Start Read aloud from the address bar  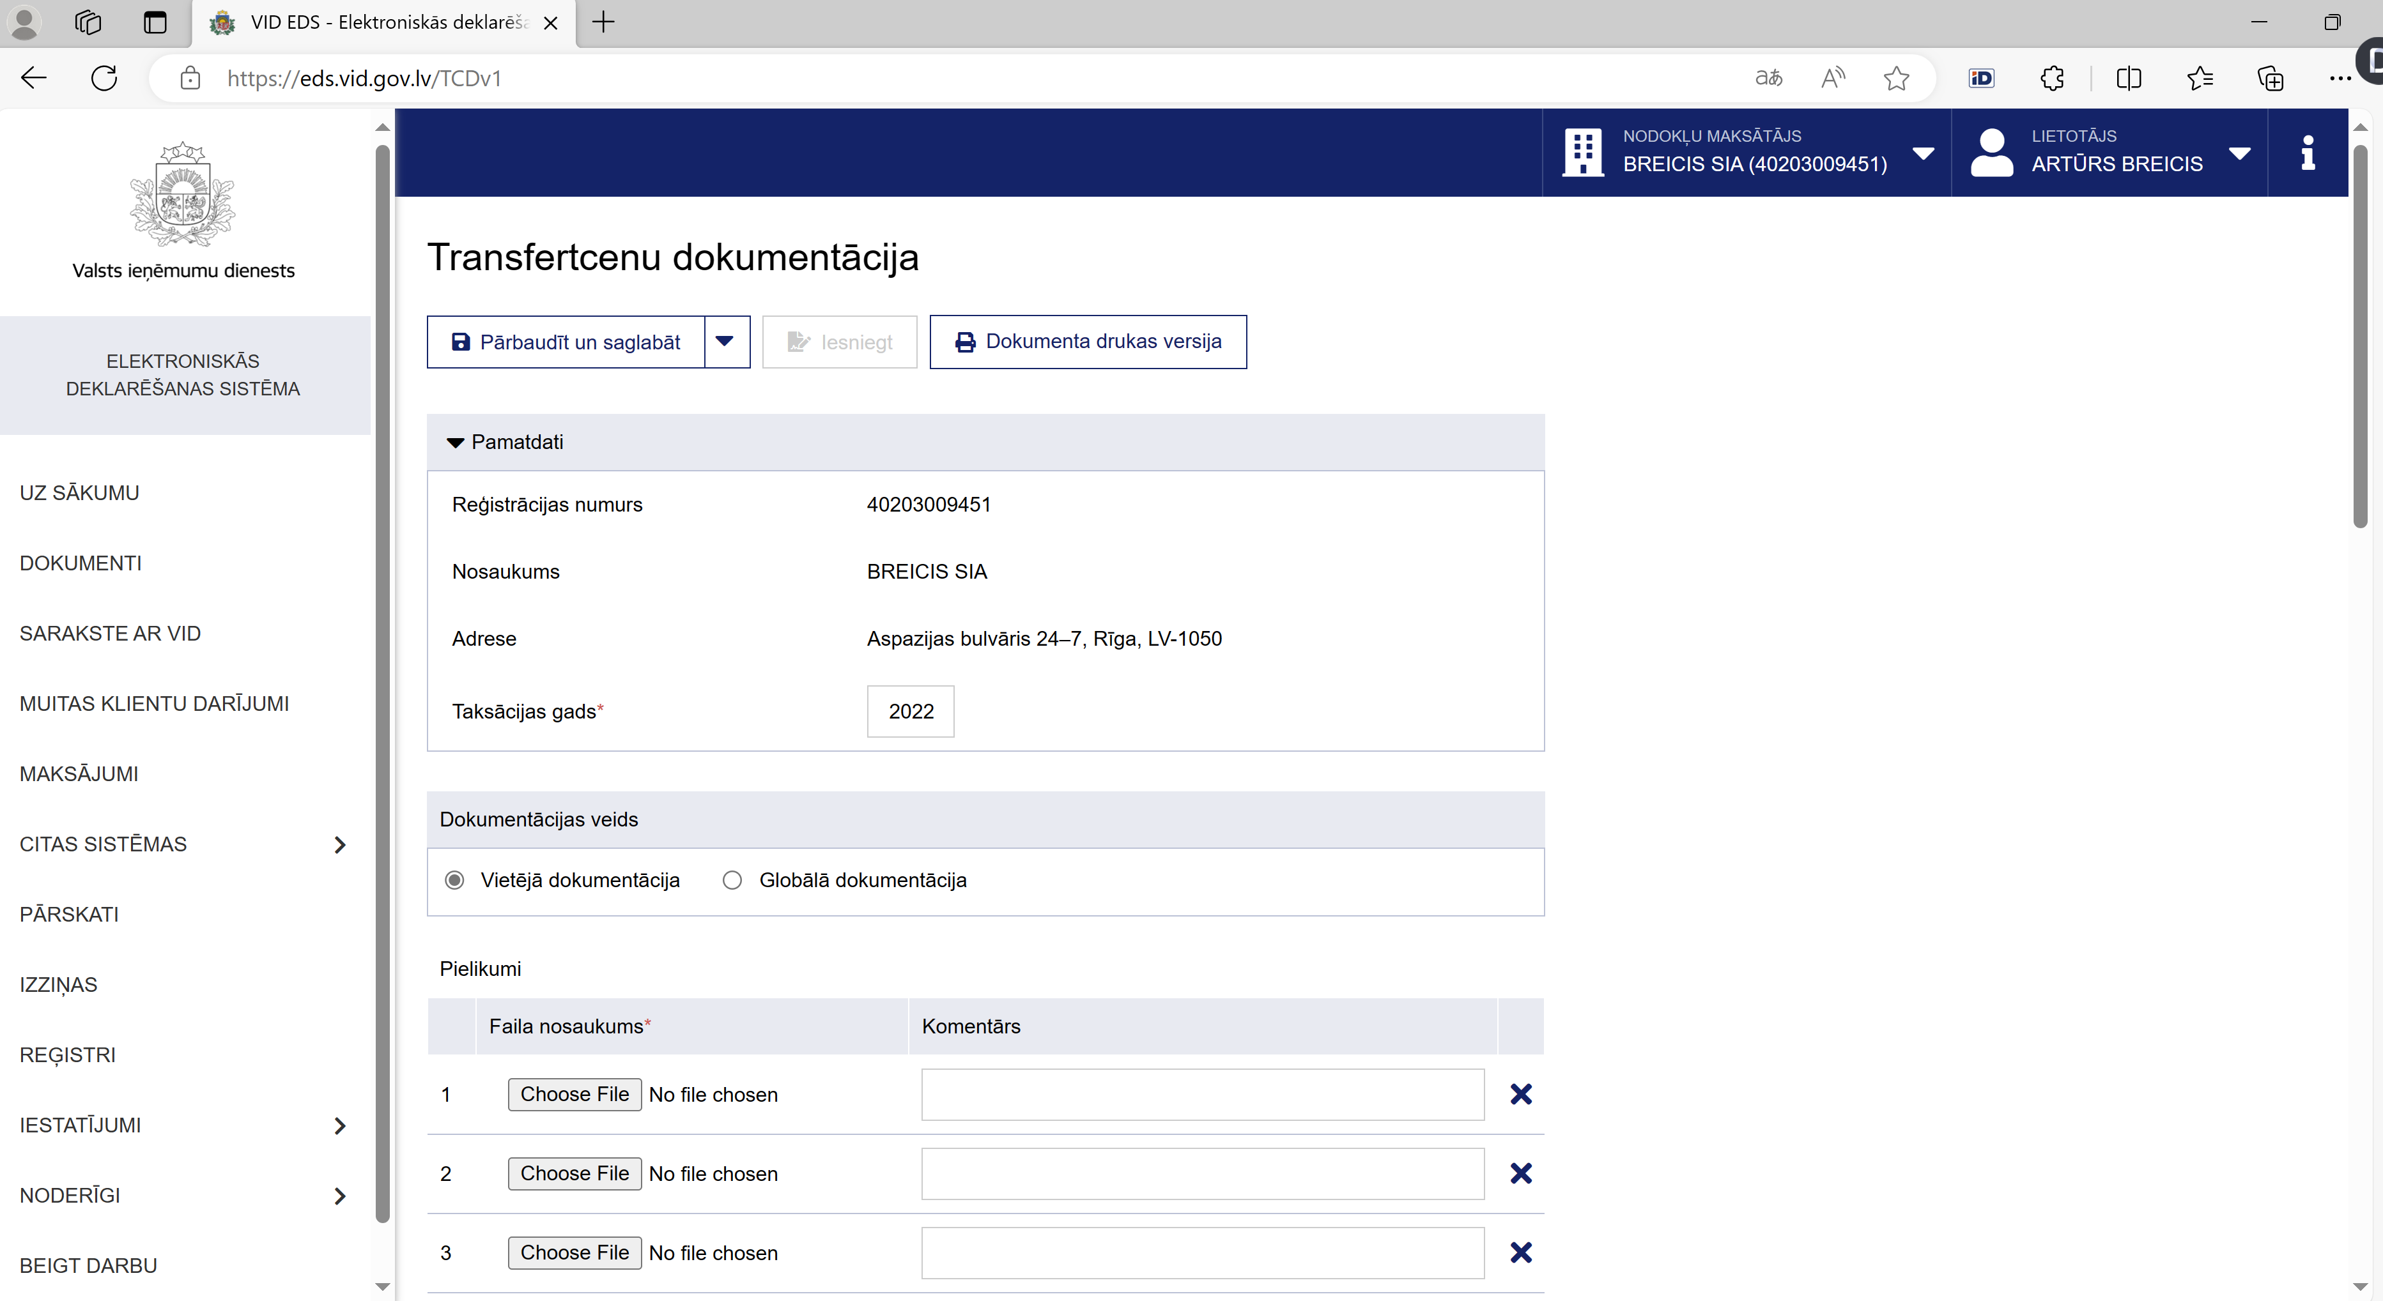(1833, 79)
